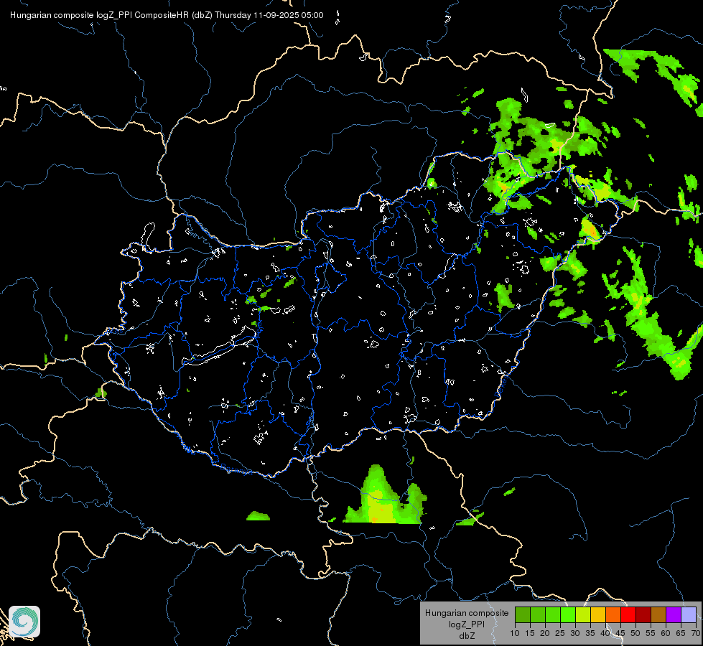Click the legend label "Hungarian composite"
703x646 pixels.
[x=467, y=613]
